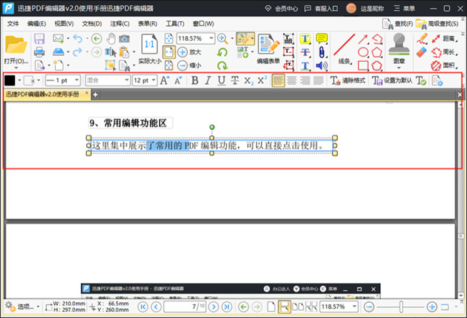This screenshot has width=467, height=318.
Task: Open the 12 pt font size dropdown
Action: 153,80
